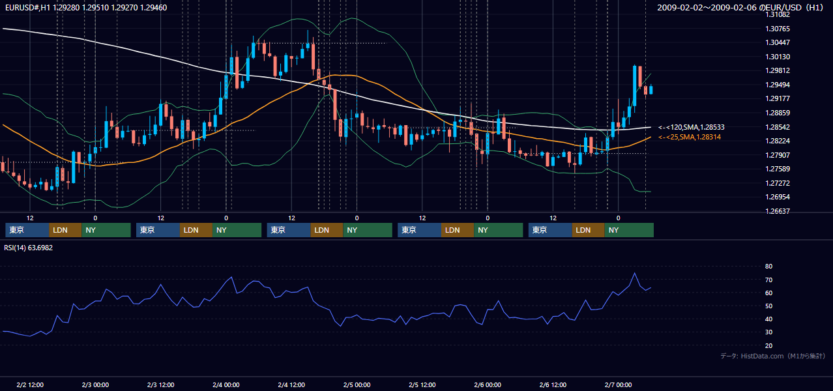Select the rightmost LDN session bar
833x391 pixels.
point(589,230)
